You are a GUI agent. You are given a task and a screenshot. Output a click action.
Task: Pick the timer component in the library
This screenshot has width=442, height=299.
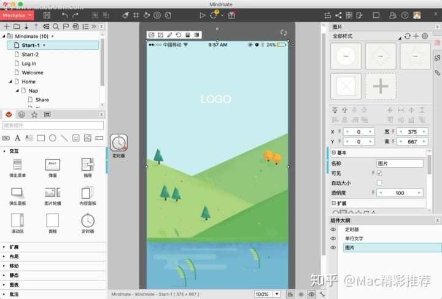pyautogui.click(x=88, y=223)
